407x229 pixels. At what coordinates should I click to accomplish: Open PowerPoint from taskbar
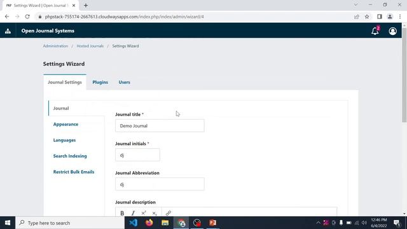pos(212,223)
